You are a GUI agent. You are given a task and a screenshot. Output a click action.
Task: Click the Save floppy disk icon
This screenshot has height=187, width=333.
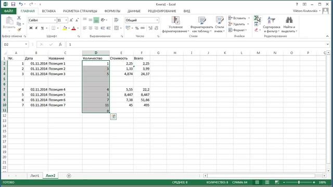pyautogui.click(x=13, y=4)
